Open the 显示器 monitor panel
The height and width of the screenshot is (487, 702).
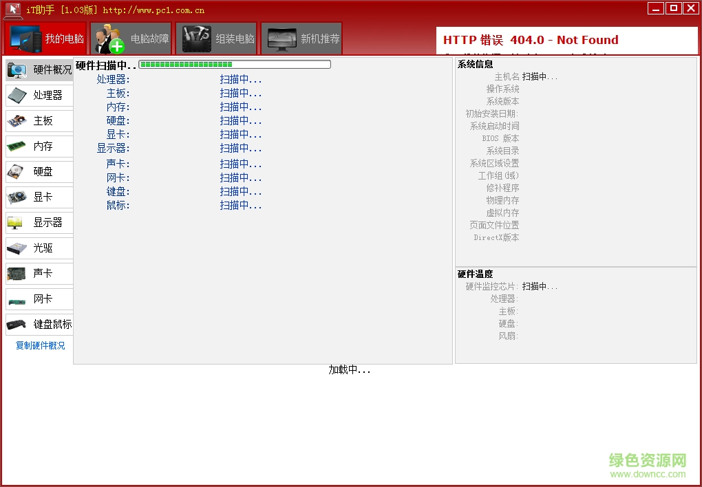click(43, 222)
